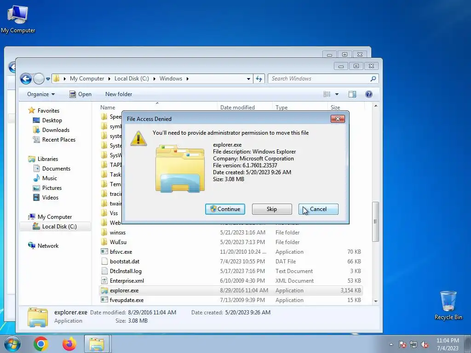Select Enterprise.xml file
The height and width of the screenshot is (353, 471).
click(230, 281)
